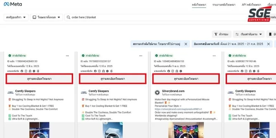Click Facebook platform icon on ad 1004824884506153
The width and height of the screenshot is (276, 138).
[169, 71]
